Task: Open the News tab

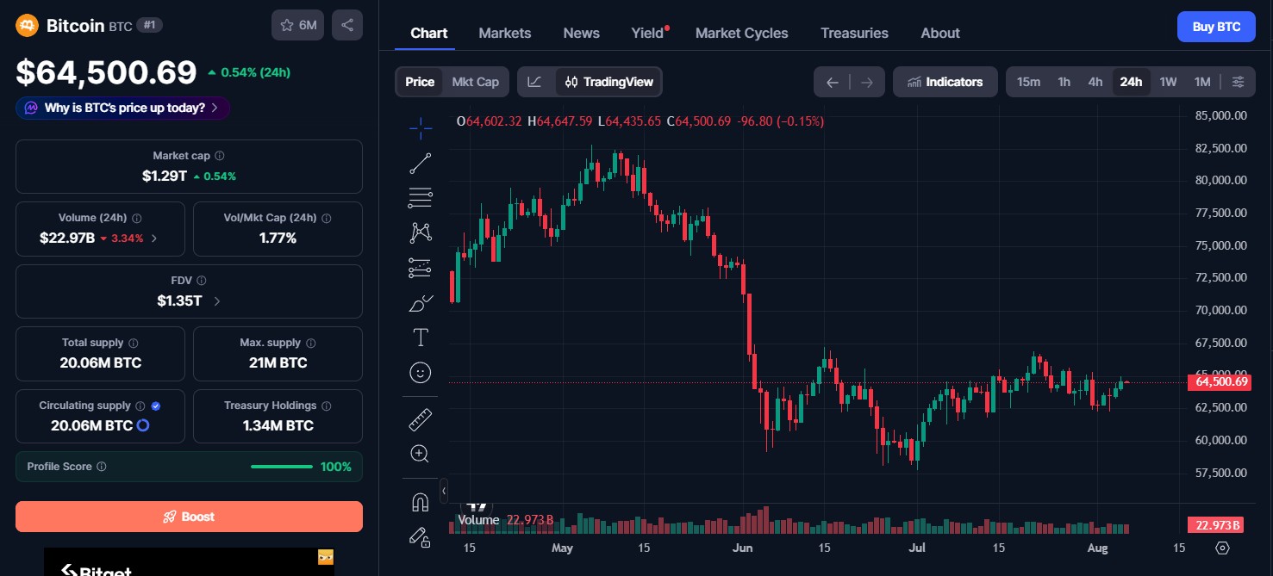Action: (582, 33)
